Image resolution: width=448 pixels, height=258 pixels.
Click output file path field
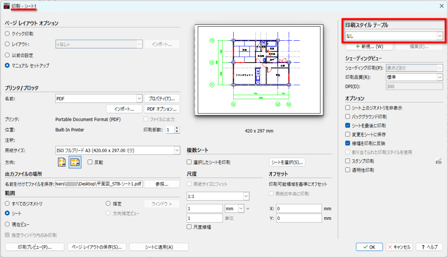[99, 184]
